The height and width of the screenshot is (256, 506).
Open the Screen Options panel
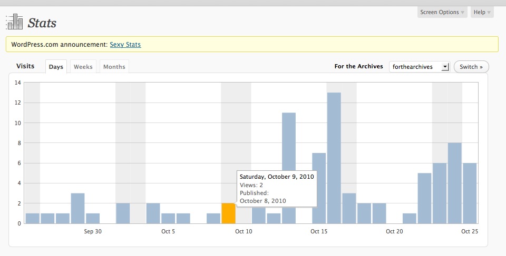pos(442,12)
